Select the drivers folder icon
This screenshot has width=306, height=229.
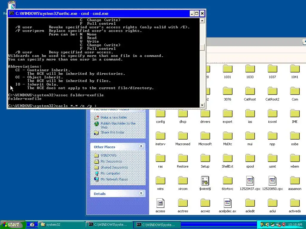205,114
